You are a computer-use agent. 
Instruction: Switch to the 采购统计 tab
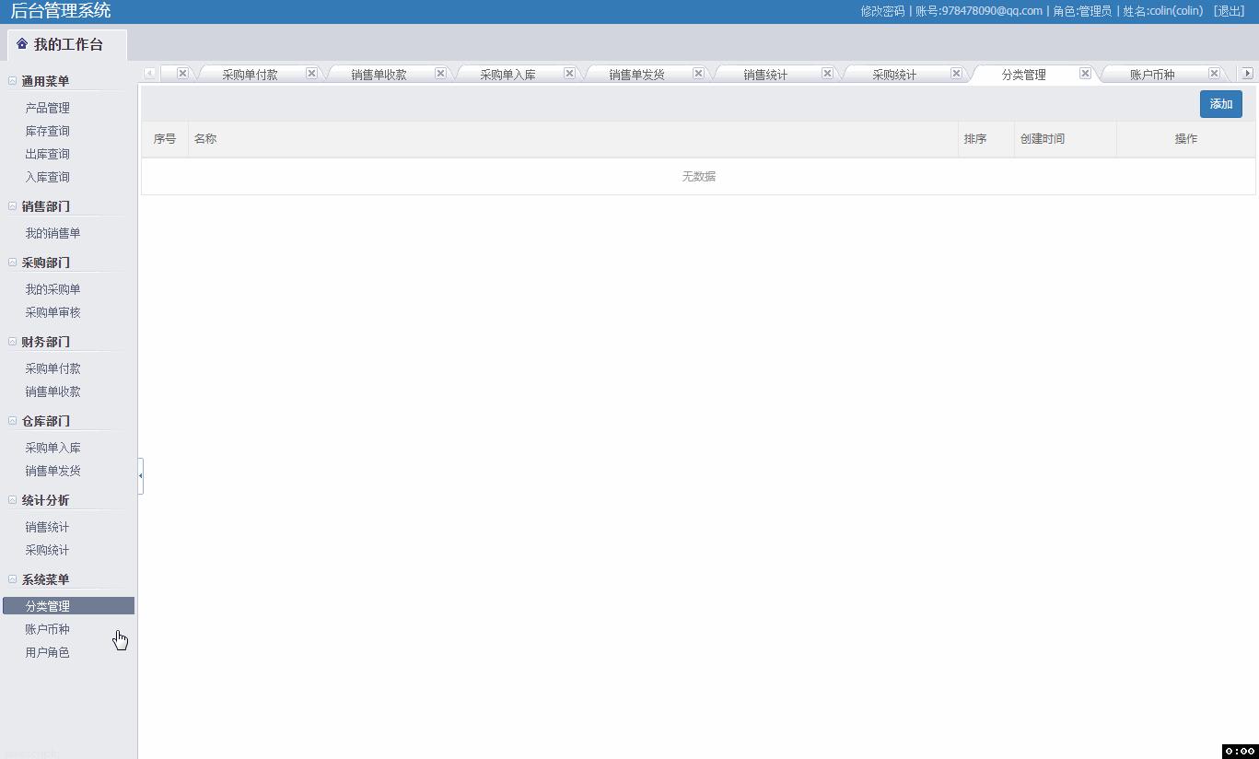pyautogui.click(x=895, y=73)
